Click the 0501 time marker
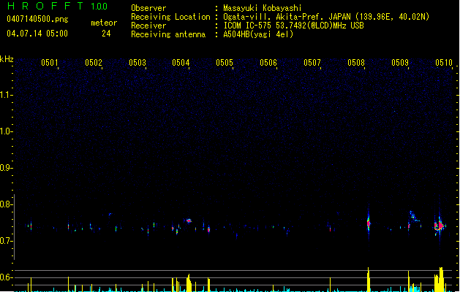The width and height of the screenshot is (460, 292). click(49, 63)
